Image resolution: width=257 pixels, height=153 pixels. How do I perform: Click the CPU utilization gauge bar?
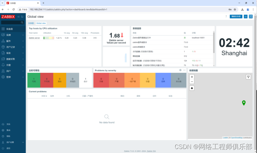point(49,38)
